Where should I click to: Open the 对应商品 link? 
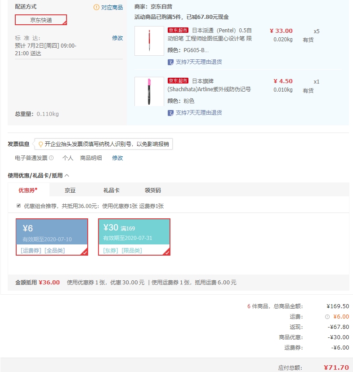pos(112,7)
